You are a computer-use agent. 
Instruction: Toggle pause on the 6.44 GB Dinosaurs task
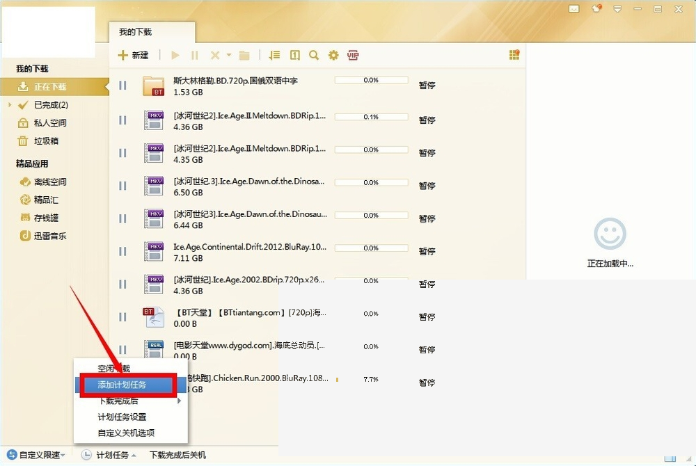pyautogui.click(x=122, y=218)
